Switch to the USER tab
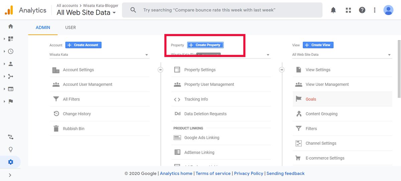Viewport: 401px width, 181px height. coord(71,27)
